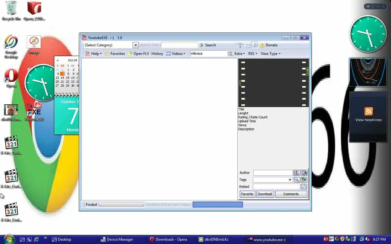
Task: Click the sidebar add gadget plus button
Action: 368,6
